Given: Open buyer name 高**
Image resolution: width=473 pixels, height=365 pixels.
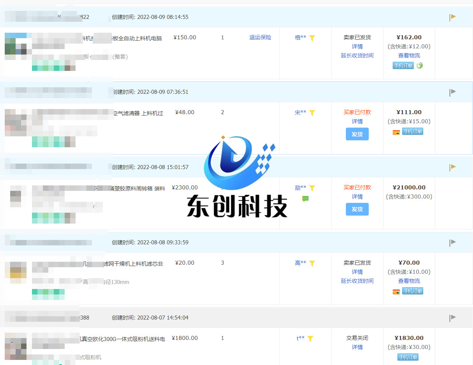Looking at the screenshot, I should coord(300,263).
